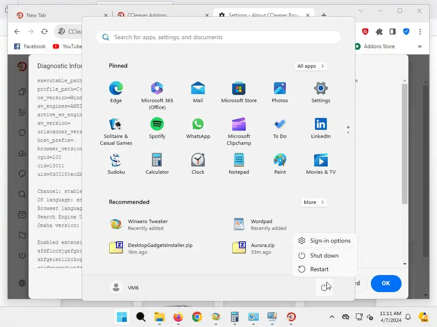Image resolution: width=437 pixels, height=327 pixels.
Task: Click the Start menu power button
Action: coord(324,287)
